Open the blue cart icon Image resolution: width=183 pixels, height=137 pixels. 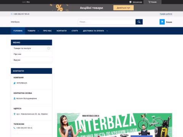(x=162, y=22)
